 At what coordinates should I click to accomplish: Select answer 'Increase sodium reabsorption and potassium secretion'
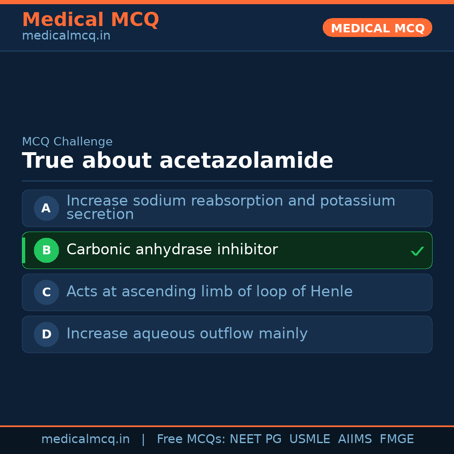(x=230, y=207)
